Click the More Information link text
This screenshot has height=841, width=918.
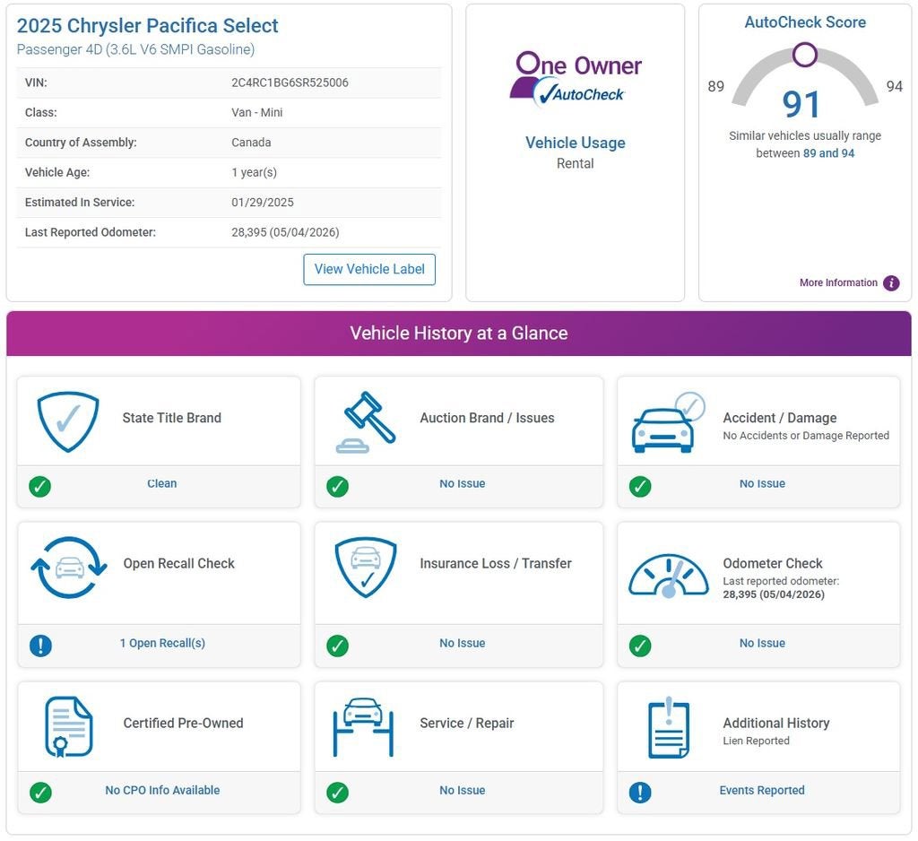pyautogui.click(x=838, y=282)
